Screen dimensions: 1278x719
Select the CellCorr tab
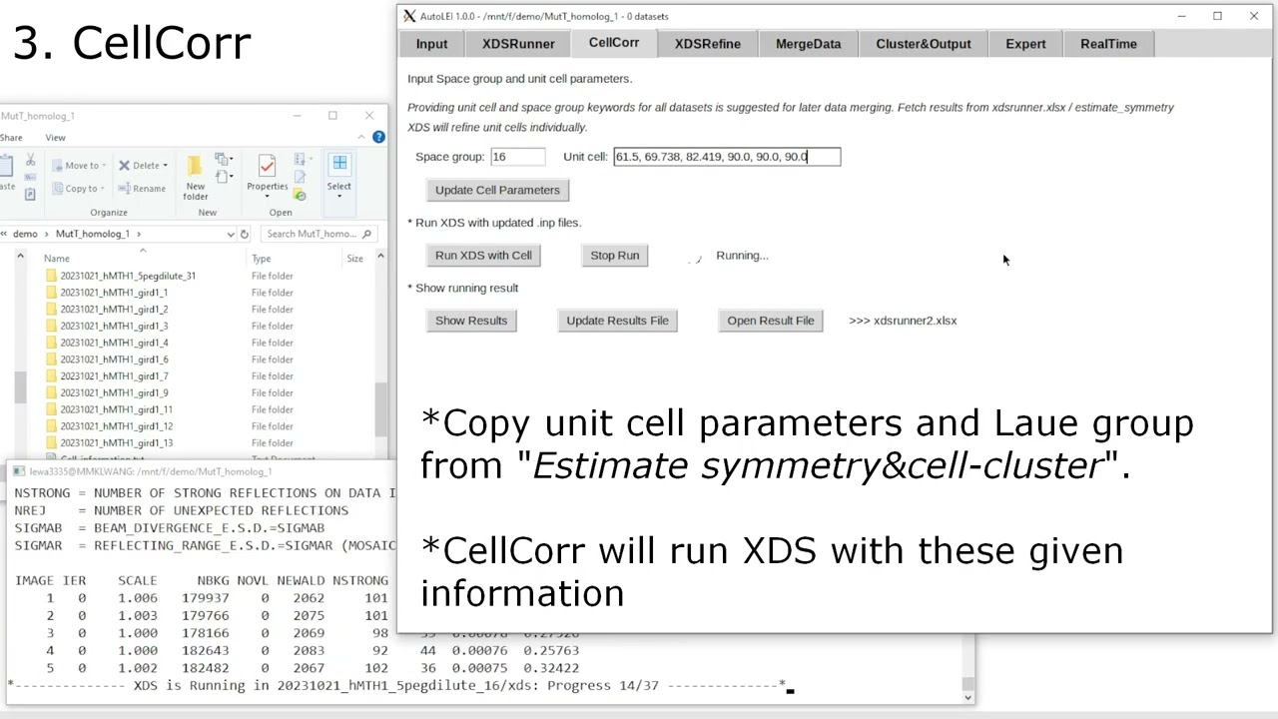pyautogui.click(x=614, y=43)
